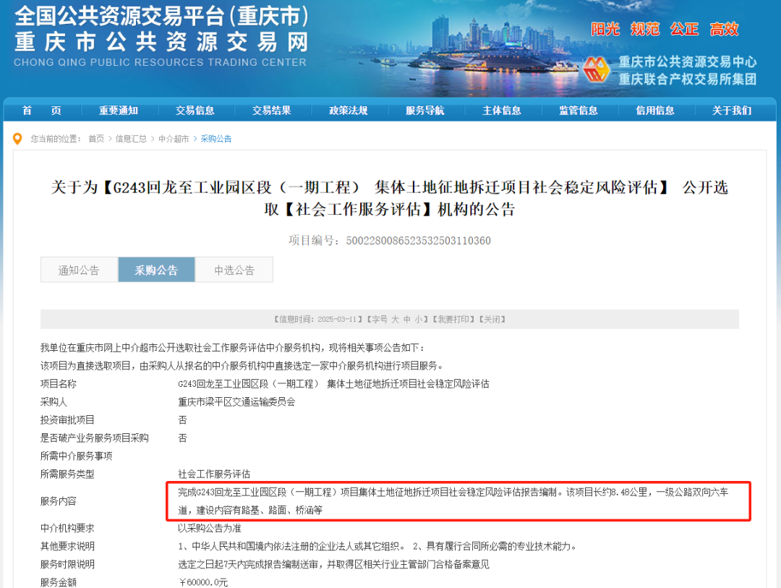Click the 否 value beside 是否破产业务服务项目采购
781x588 pixels.
tap(183, 438)
